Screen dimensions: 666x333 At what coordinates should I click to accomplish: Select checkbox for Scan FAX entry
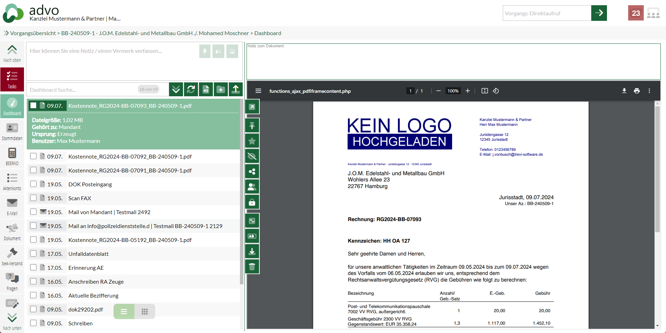pos(33,198)
